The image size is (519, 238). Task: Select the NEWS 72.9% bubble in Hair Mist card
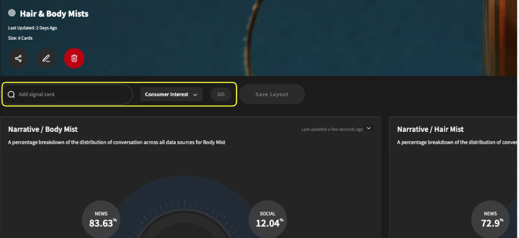tap(490, 219)
